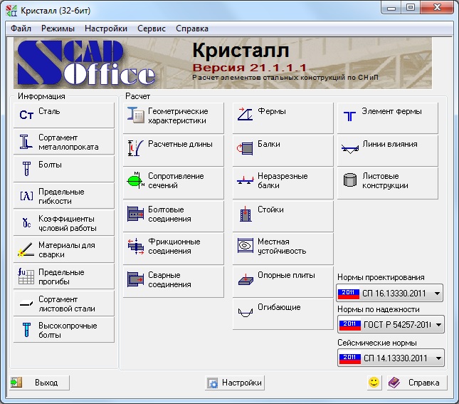
Task: Open the Сталь information icon
Action: [26, 115]
